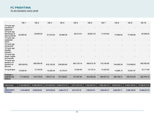This screenshot has width=154, height=119.
Task: Click the 717,600.00 cost value
Action: point(24,77)
